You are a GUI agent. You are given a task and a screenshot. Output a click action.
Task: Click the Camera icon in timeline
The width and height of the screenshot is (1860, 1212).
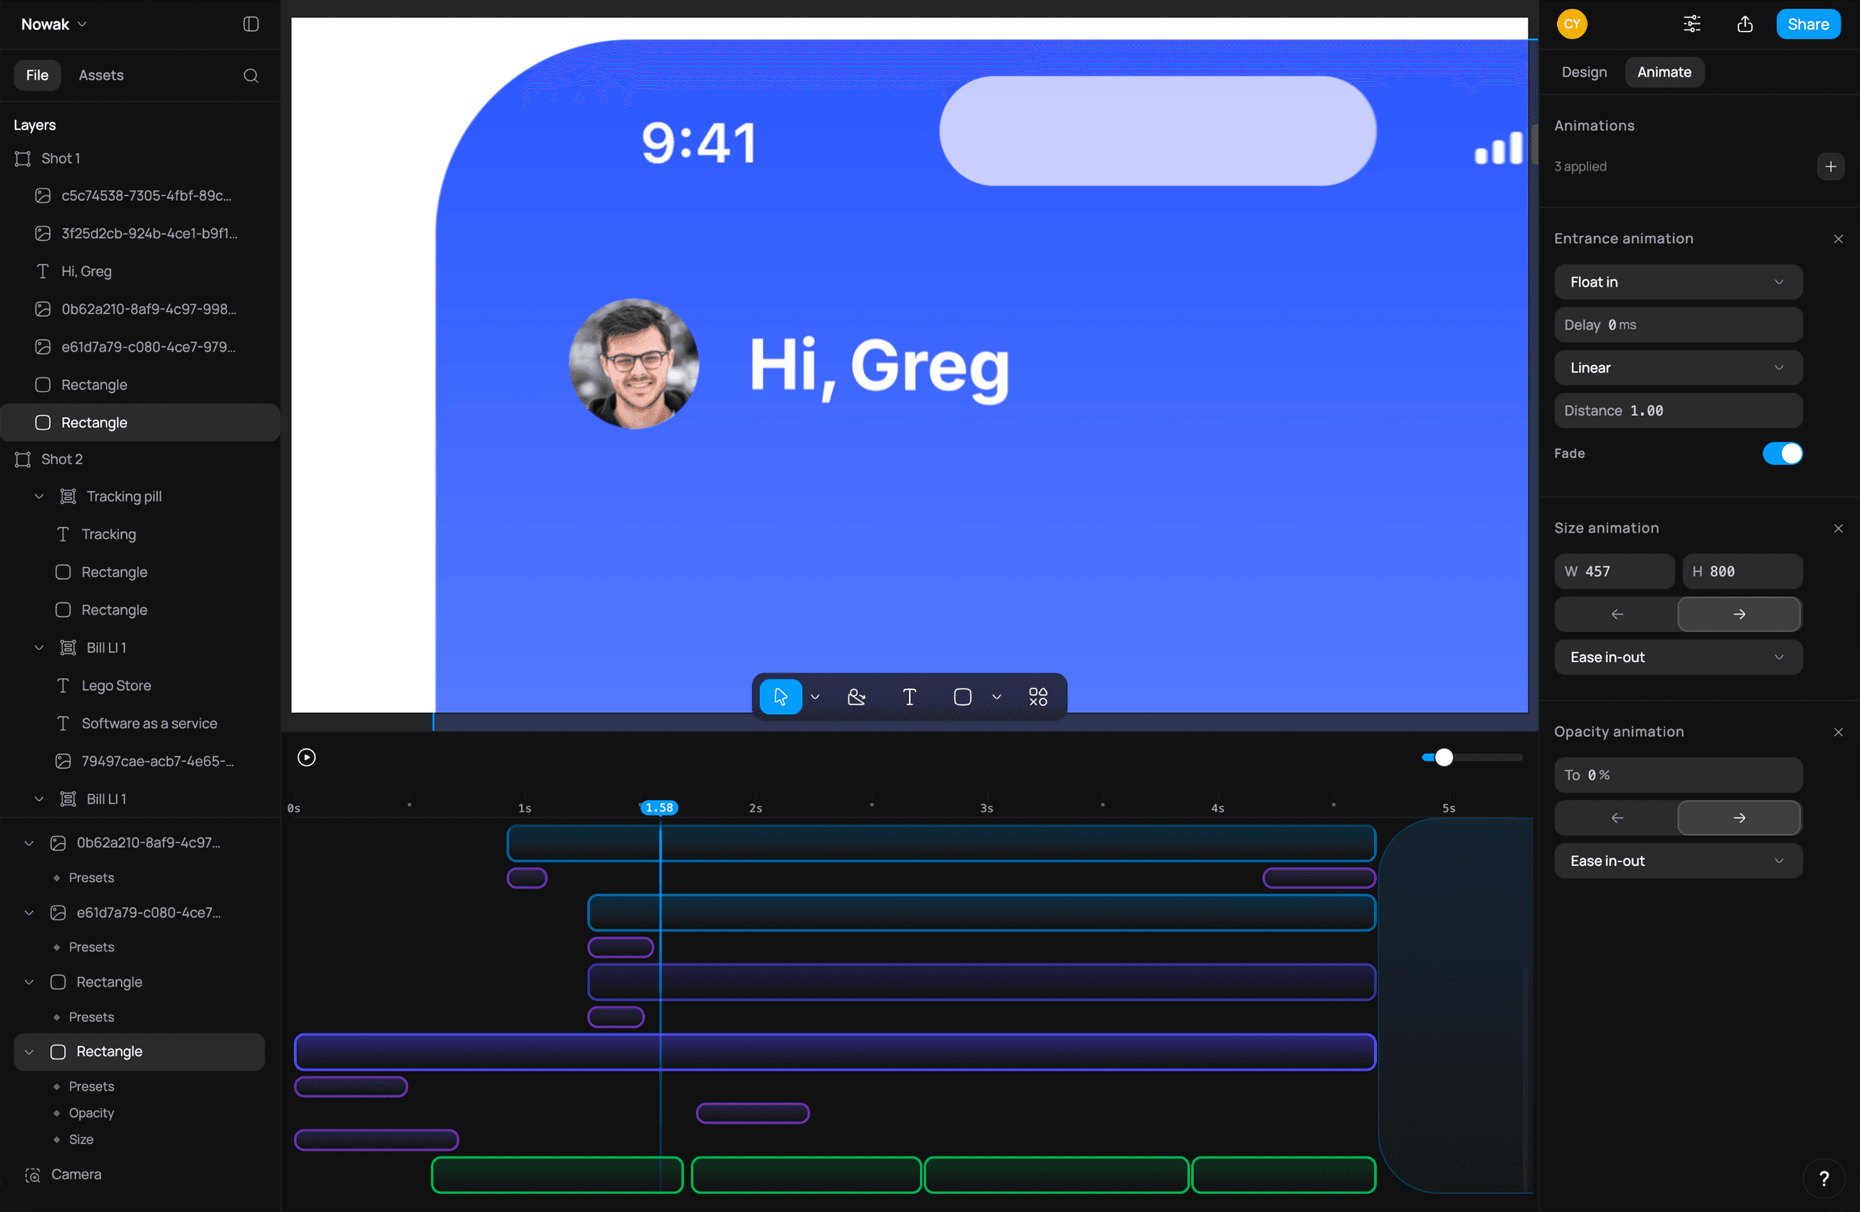click(x=32, y=1175)
